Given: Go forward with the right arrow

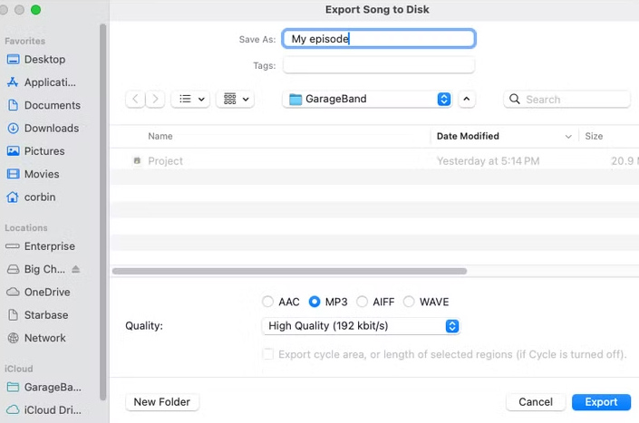Looking at the screenshot, I should point(155,99).
